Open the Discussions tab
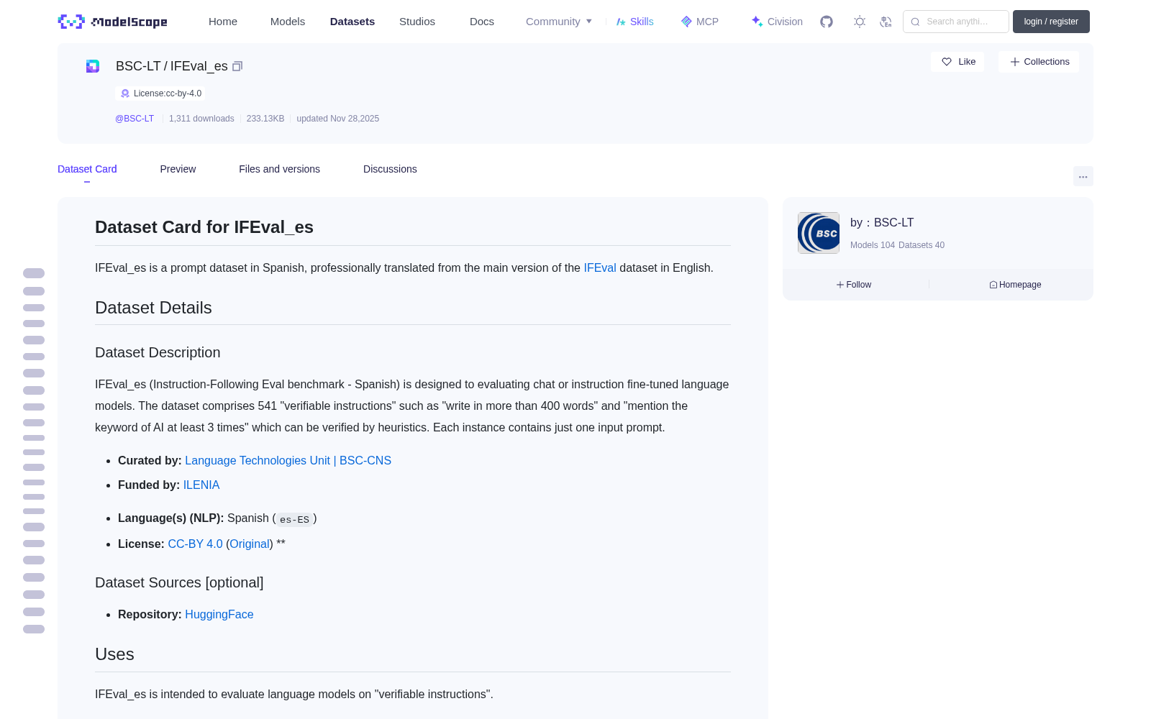 (390, 169)
